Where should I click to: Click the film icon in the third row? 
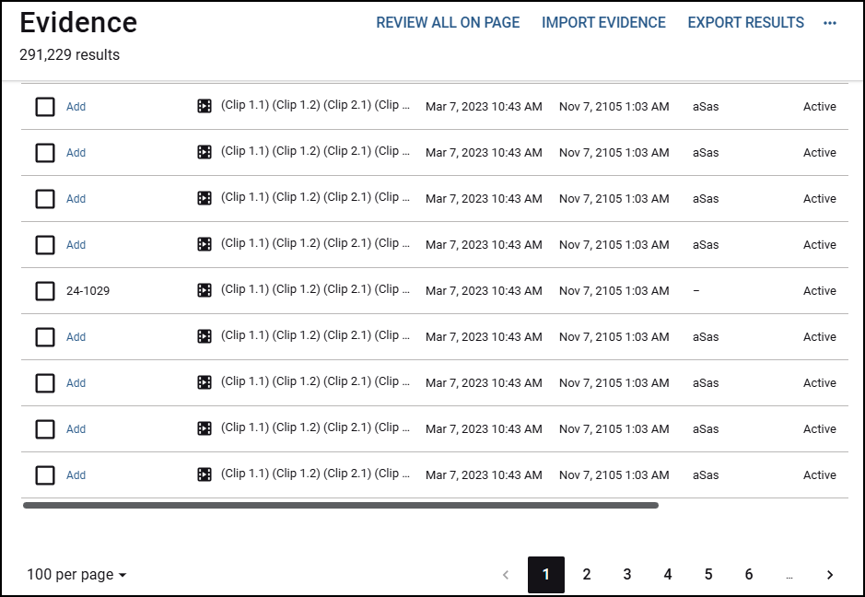pyautogui.click(x=205, y=198)
